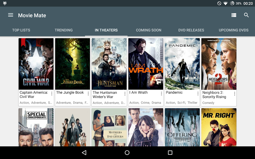
Task: Tap the Android back button
Action: click(84, 152)
